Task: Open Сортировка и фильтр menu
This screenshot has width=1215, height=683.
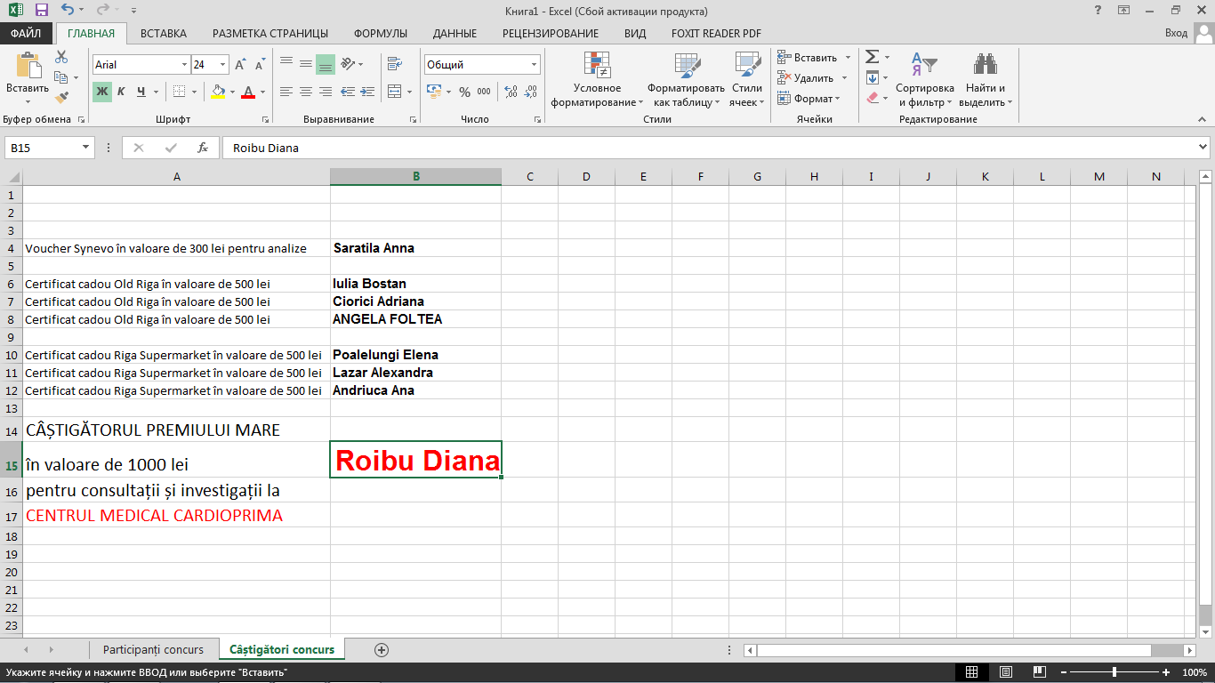Action: pos(924,79)
